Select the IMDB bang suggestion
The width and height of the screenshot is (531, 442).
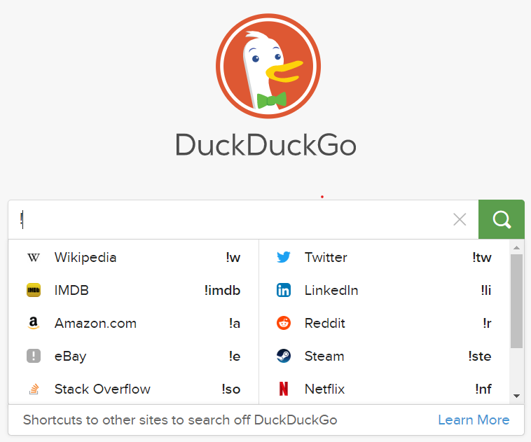click(134, 290)
